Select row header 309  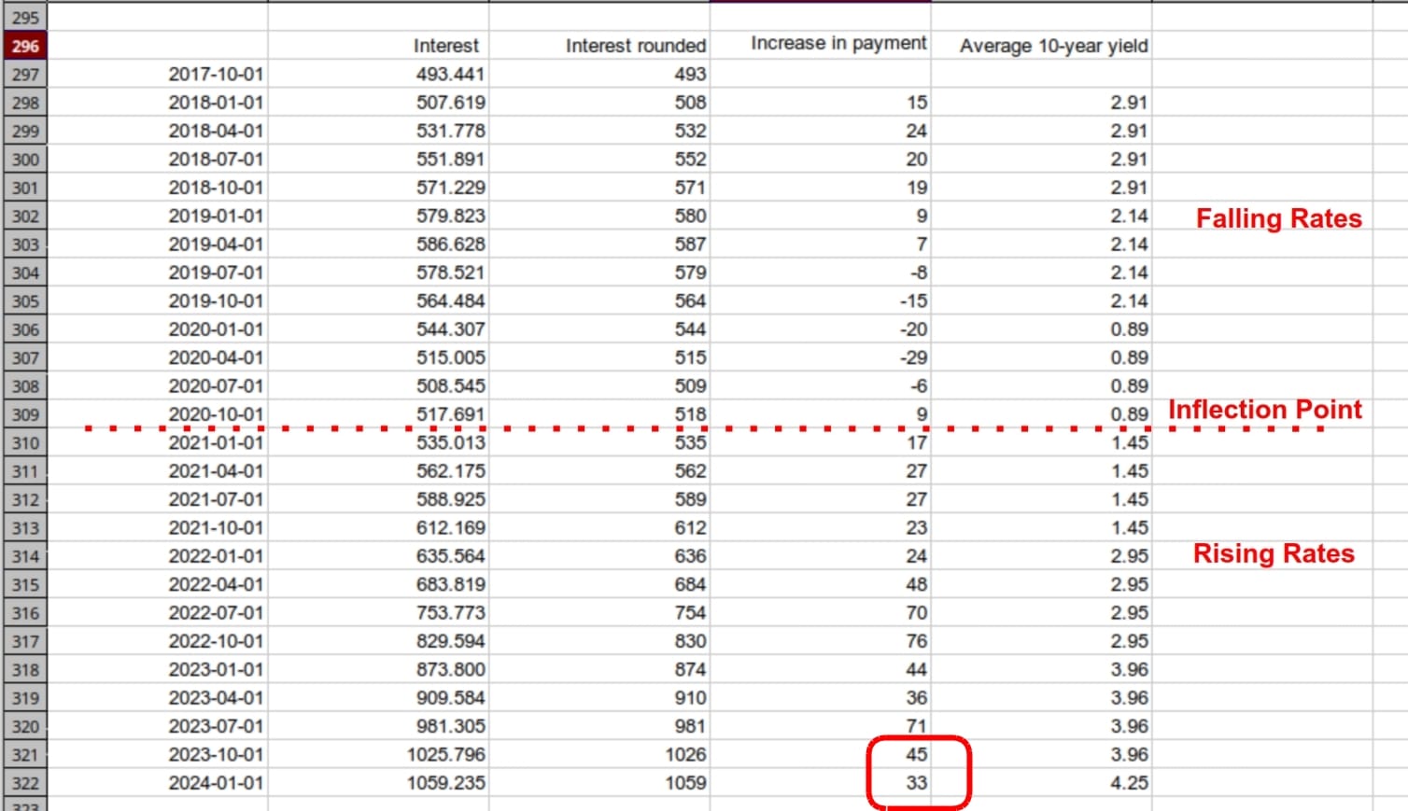pos(25,414)
